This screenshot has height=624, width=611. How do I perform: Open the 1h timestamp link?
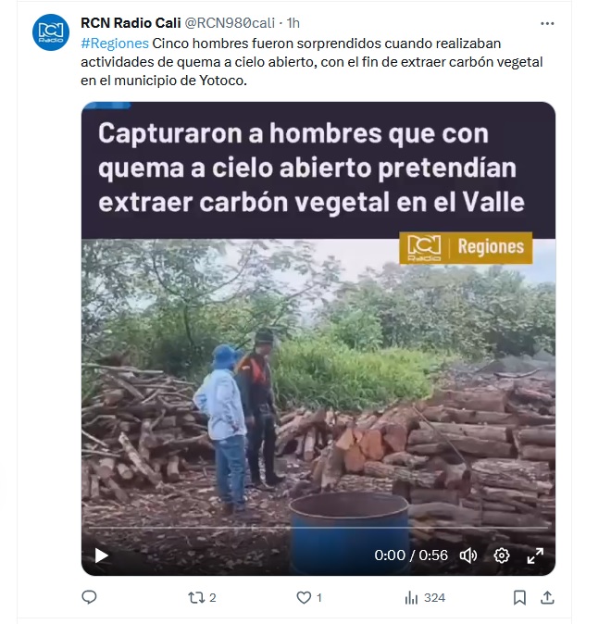pyautogui.click(x=293, y=23)
